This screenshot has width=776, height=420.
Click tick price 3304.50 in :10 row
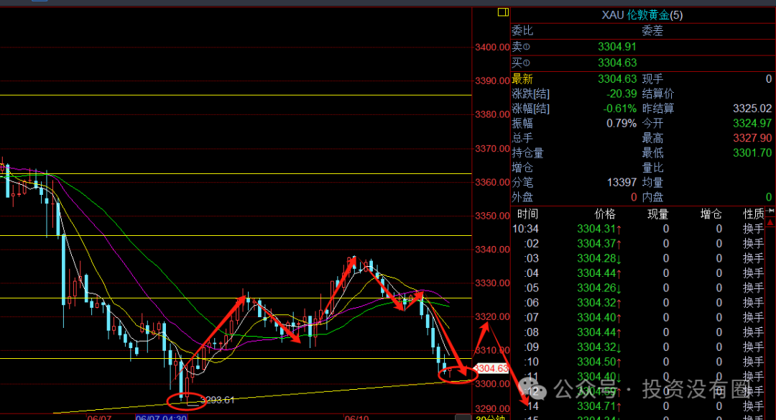[597, 362]
